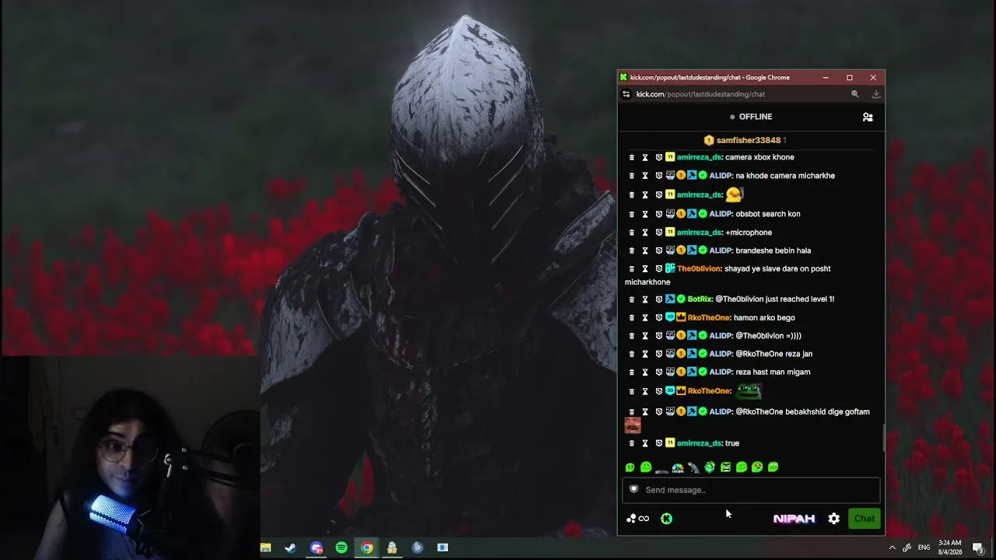996x560 pixels.
Task: Open samfisher33848 pinned gifter entry
Action: 745,140
